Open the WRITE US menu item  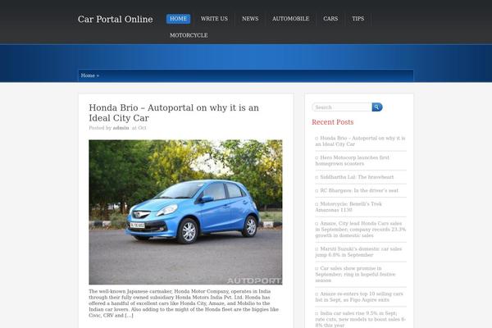point(214,19)
